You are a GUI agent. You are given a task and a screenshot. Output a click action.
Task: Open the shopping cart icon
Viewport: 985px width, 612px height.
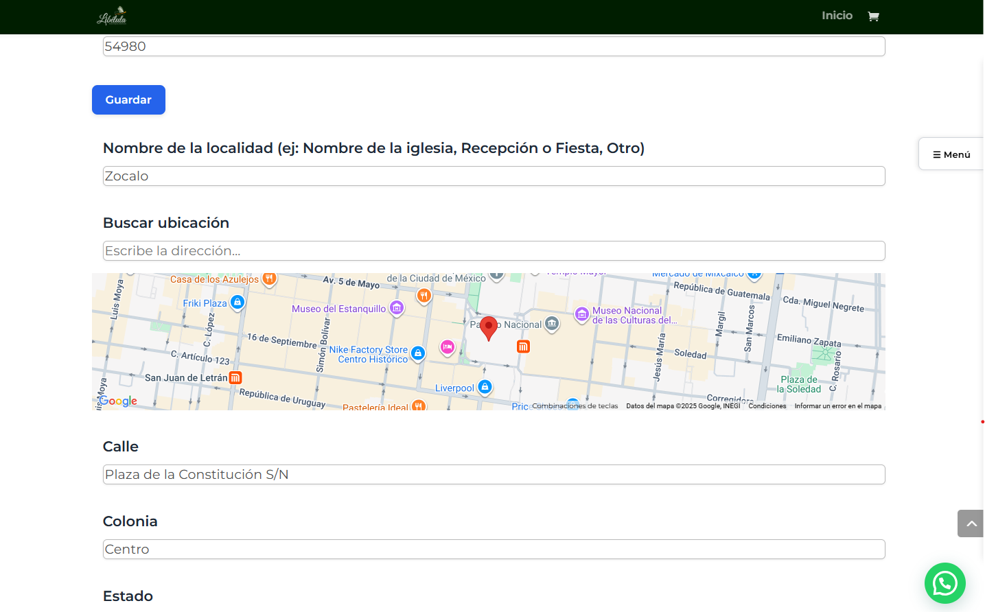click(873, 16)
